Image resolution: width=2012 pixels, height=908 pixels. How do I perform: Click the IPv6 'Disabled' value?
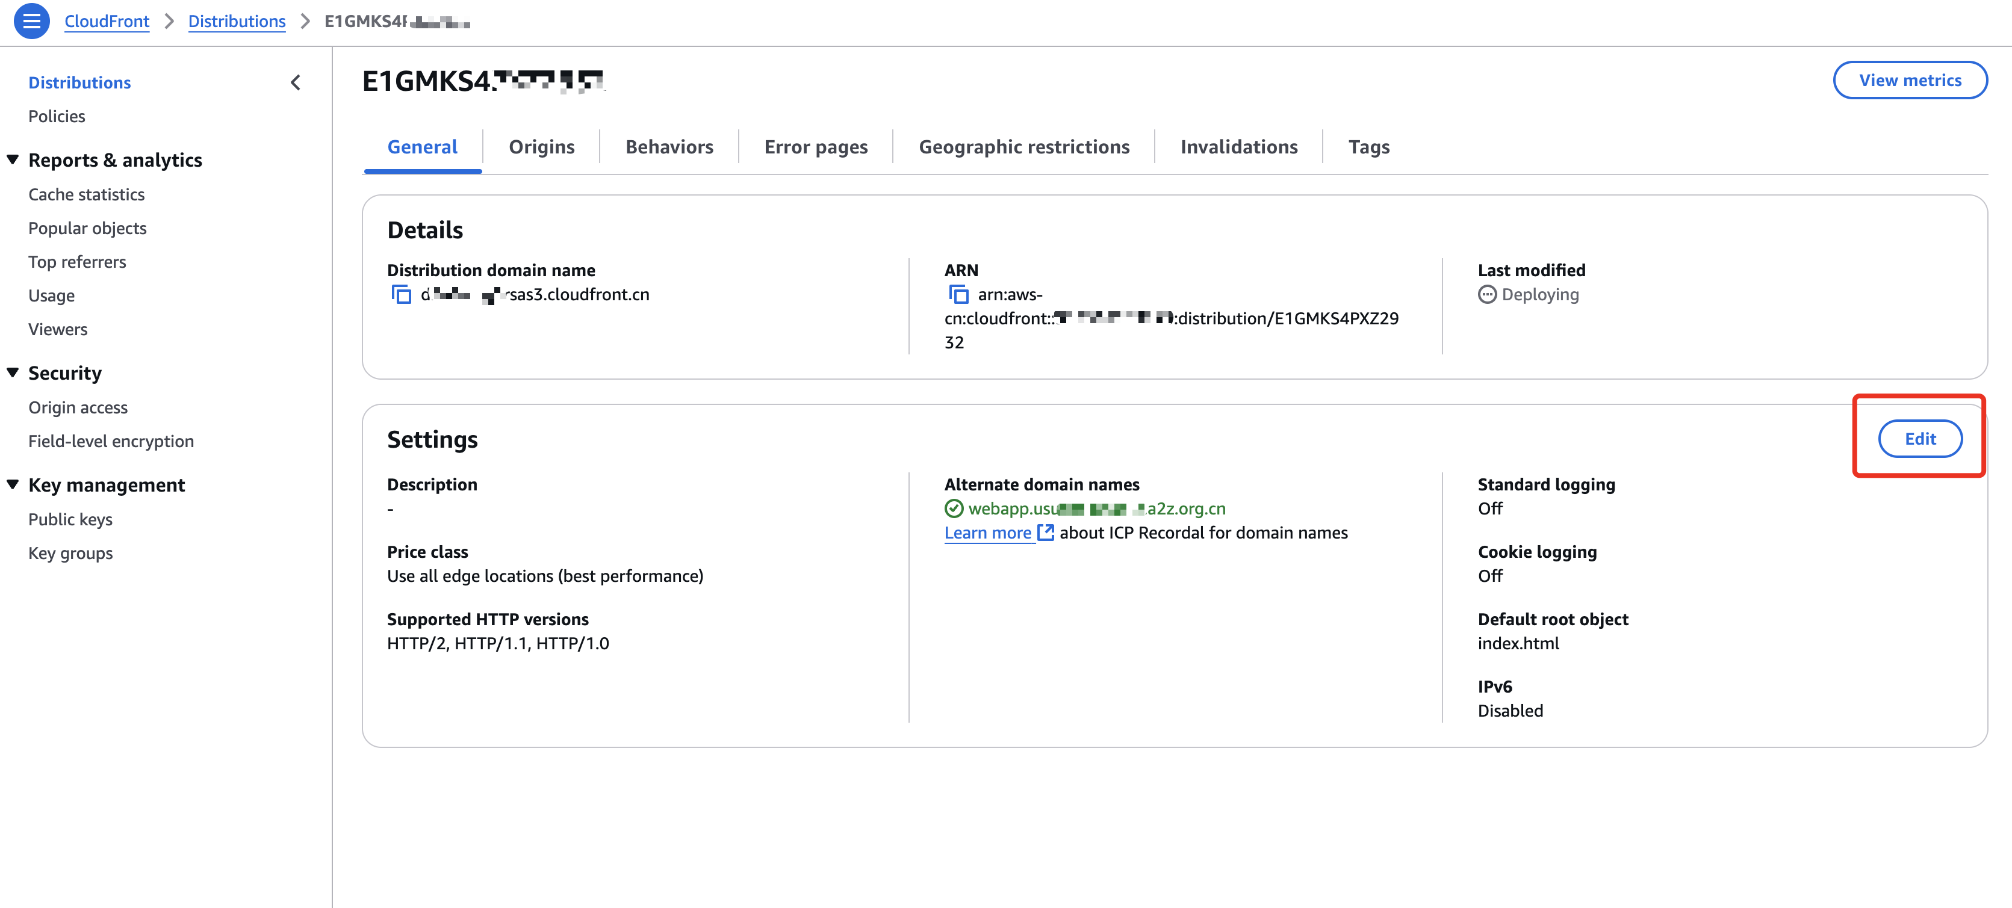[x=1511, y=711]
